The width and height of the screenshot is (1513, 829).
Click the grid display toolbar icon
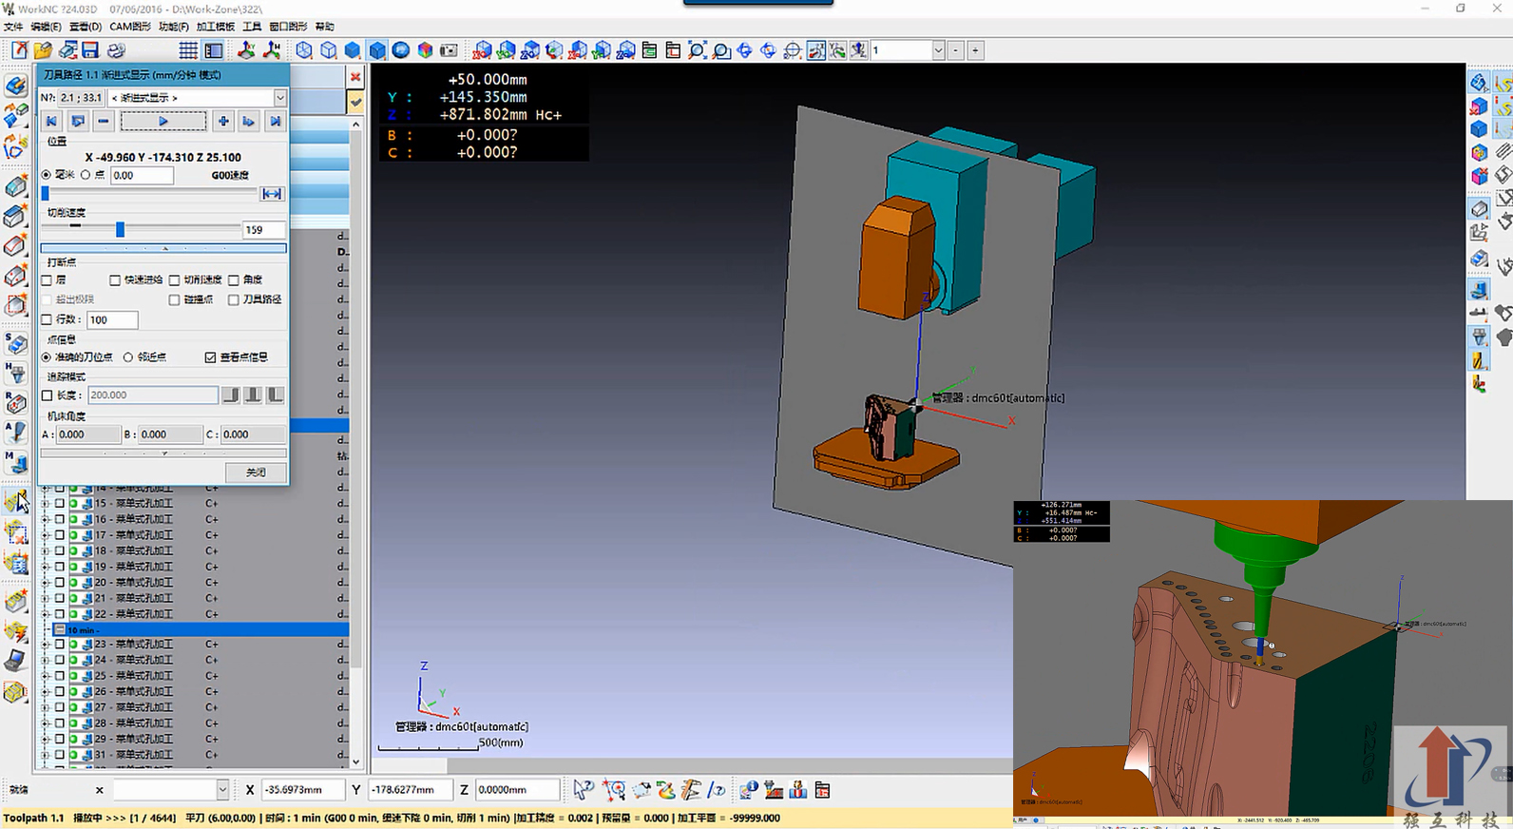tap(188, 50)
